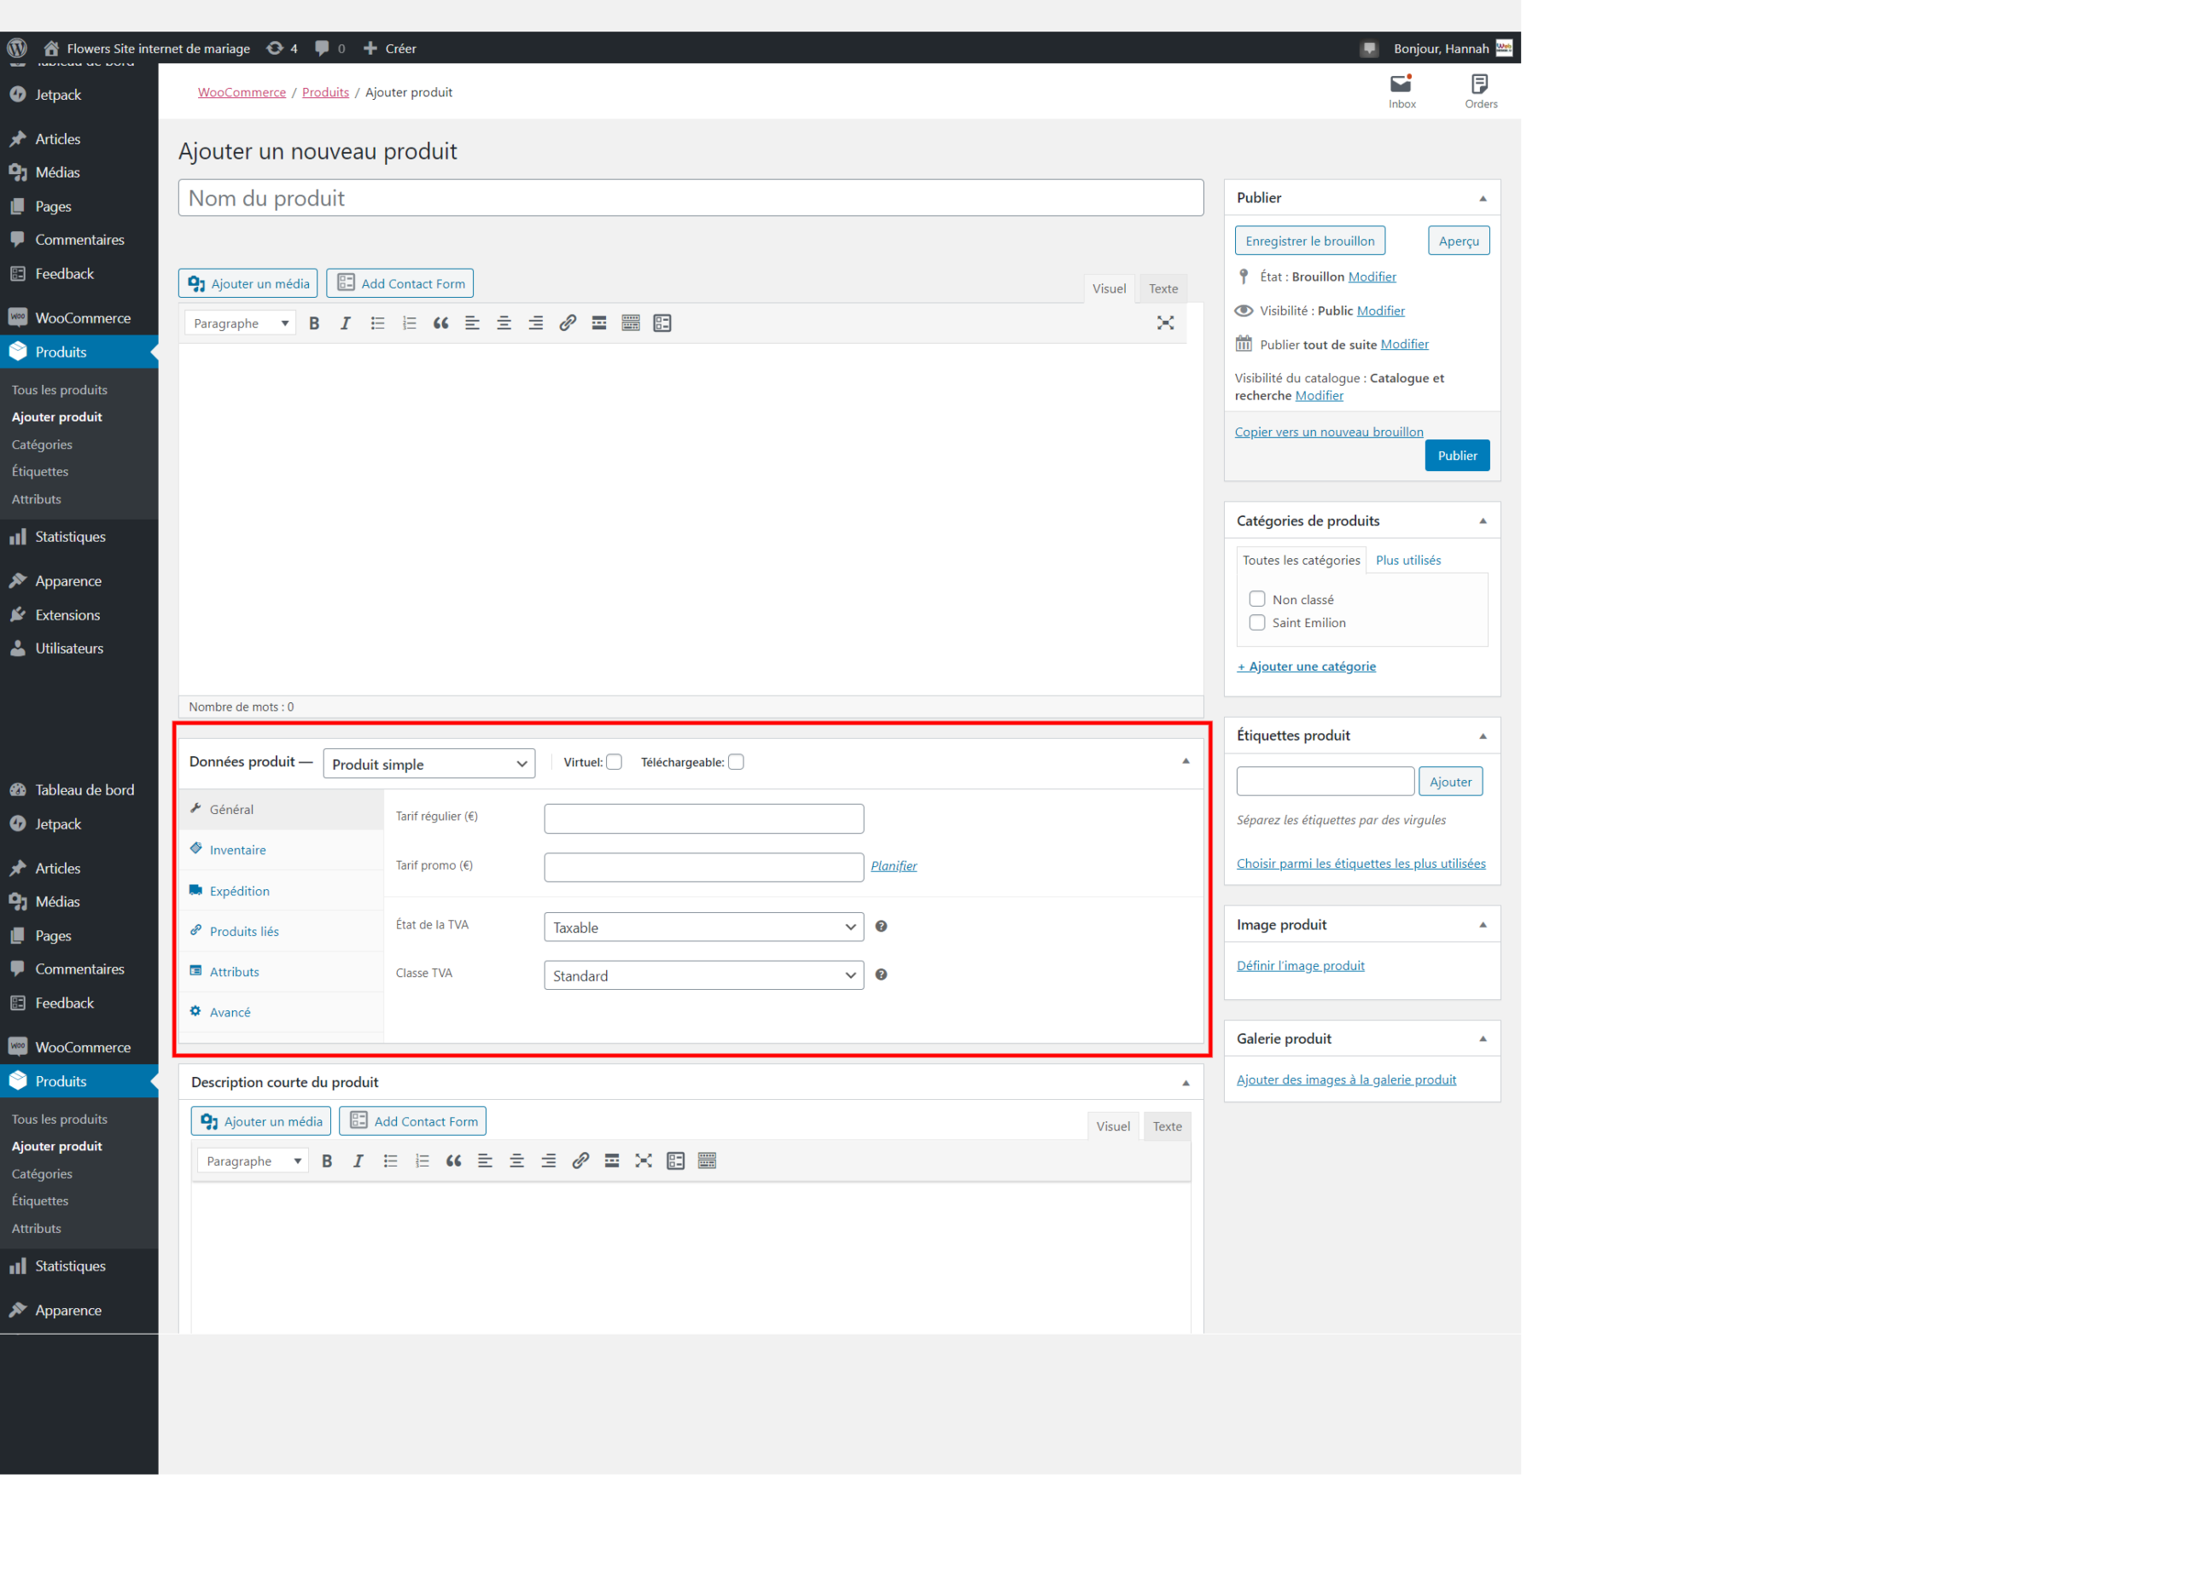Enable the Téléchargeable checkbox
2185x1594 pixels.
pyautogui.click(x=737, y=762)
